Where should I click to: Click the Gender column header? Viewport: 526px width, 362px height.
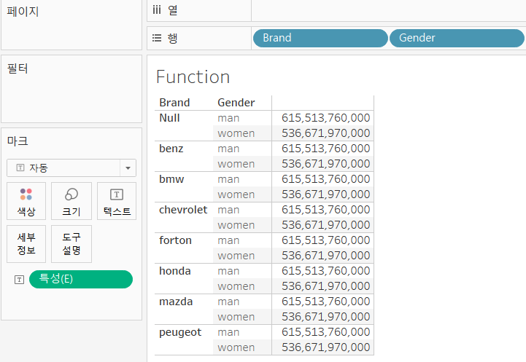coord(236,103)
